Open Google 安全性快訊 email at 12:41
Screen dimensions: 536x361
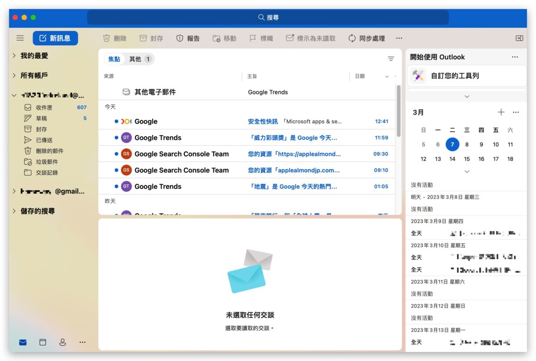point(247,121)
